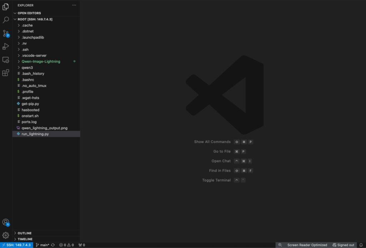Screen dimensions: 366x248
Task: Open the .wget-hsts file
Action: point(46,98)
